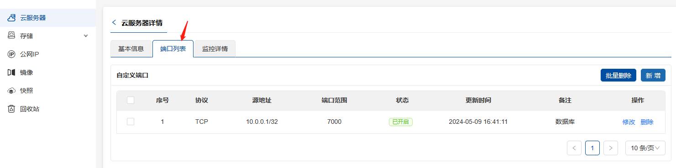This screenshot has height=168, width=676.
Task: Check the select-all checkbox in table header
Action: tap(131, 100)
